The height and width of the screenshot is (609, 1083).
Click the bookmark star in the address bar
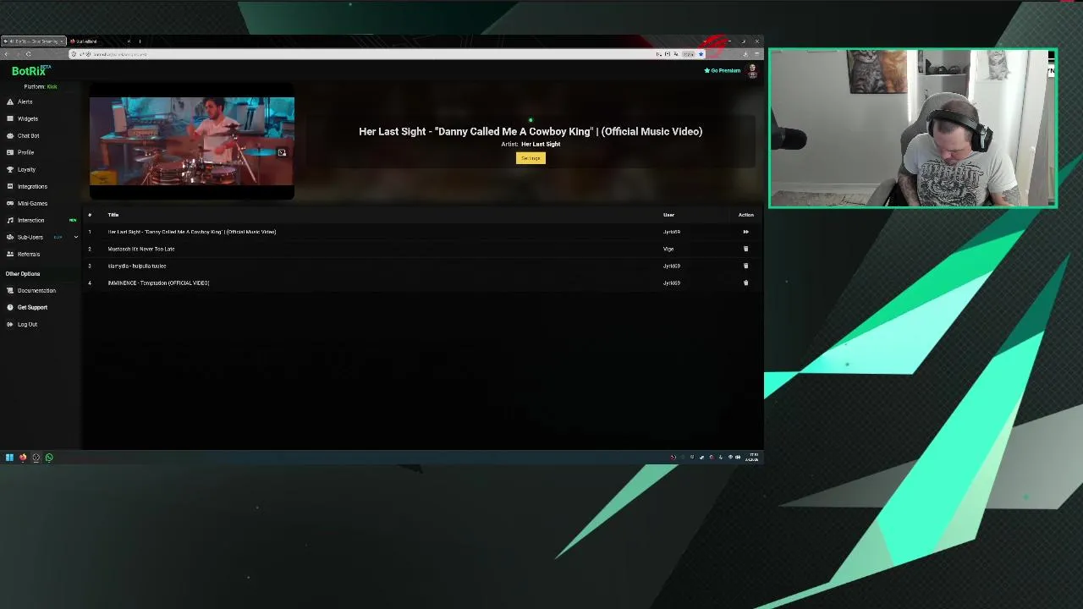(701, 54)
